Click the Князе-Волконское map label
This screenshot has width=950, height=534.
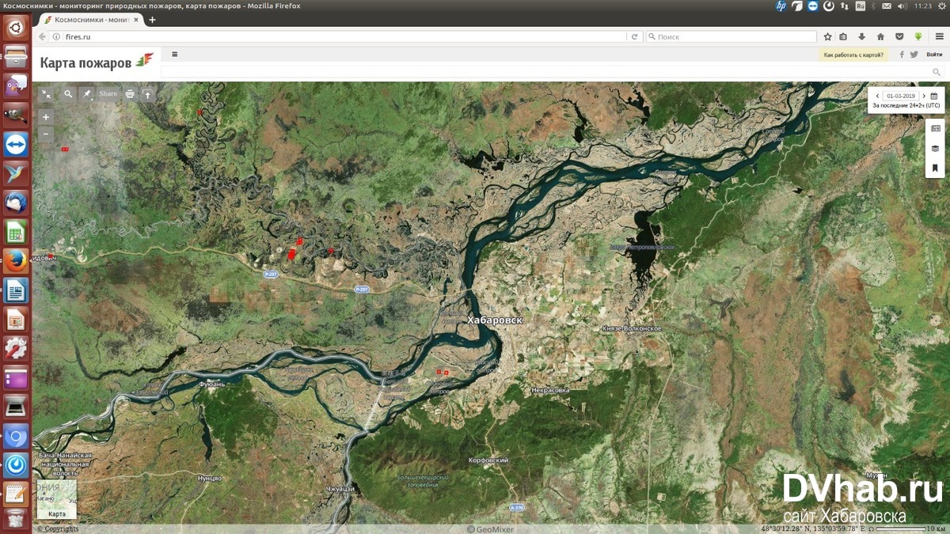[632, 328]
